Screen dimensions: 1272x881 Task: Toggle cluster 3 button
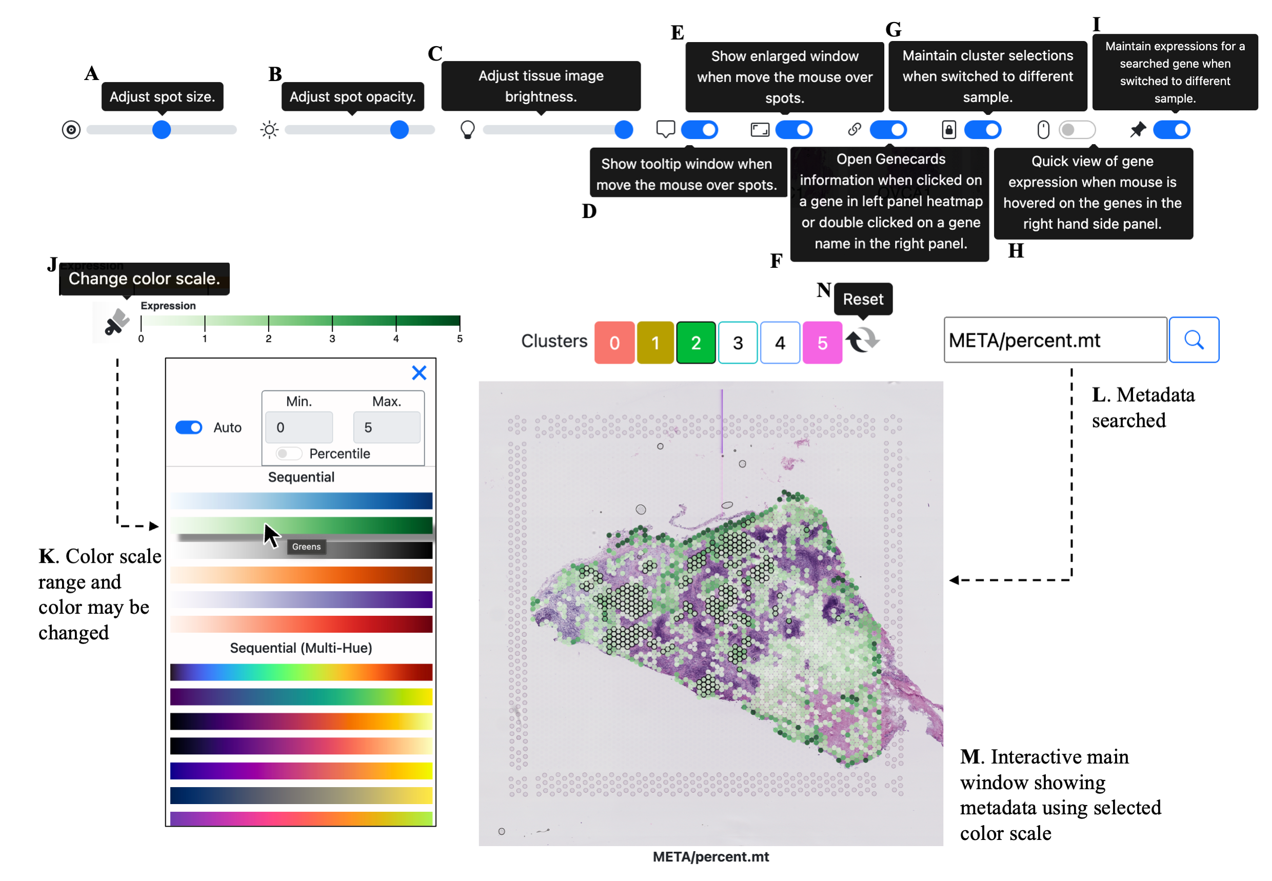(738, 343)
